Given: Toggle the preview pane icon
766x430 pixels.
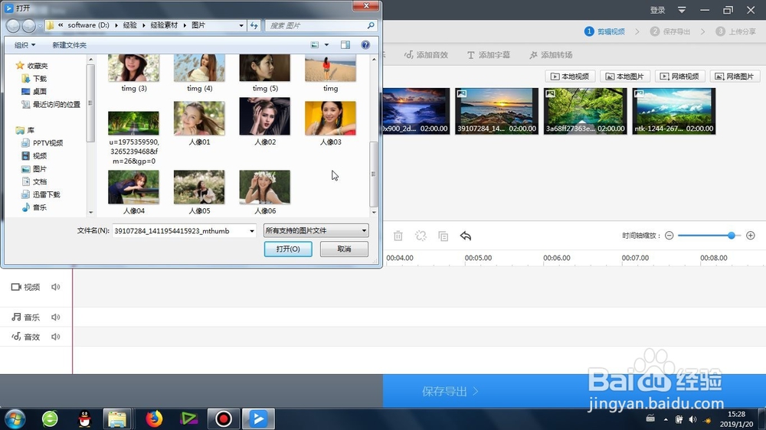Looking at the screenshot, I should pos(345,45).
